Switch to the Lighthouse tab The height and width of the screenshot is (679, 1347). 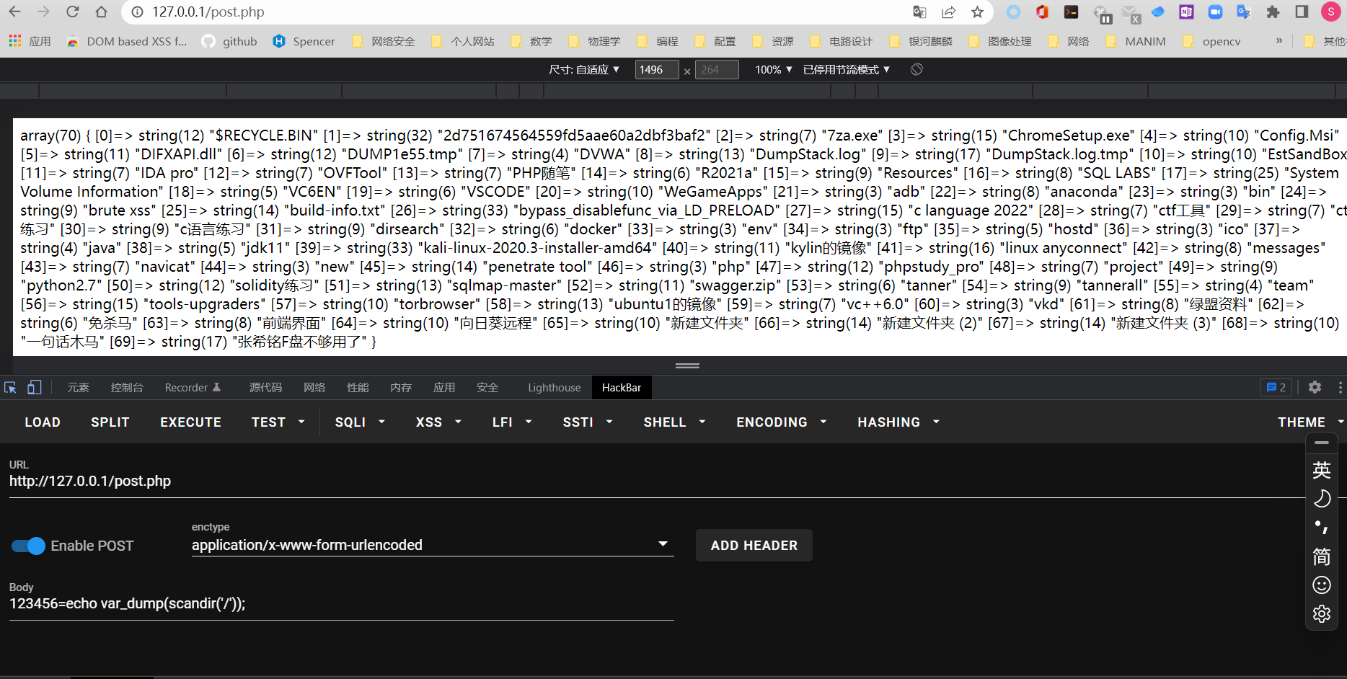coord(554,387)
